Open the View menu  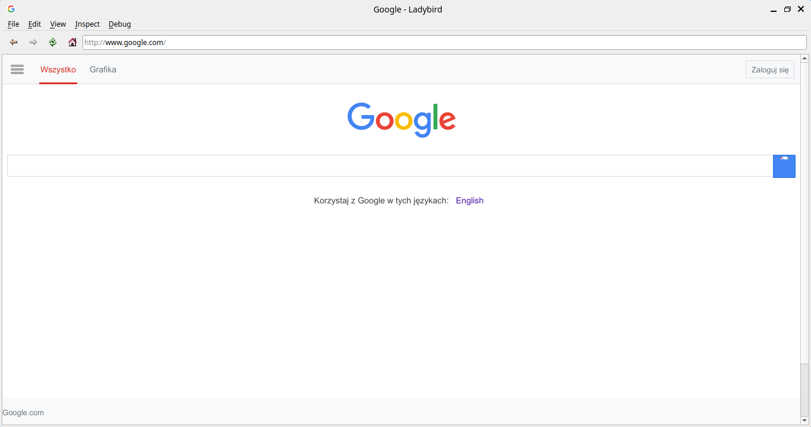coord(58,24)
